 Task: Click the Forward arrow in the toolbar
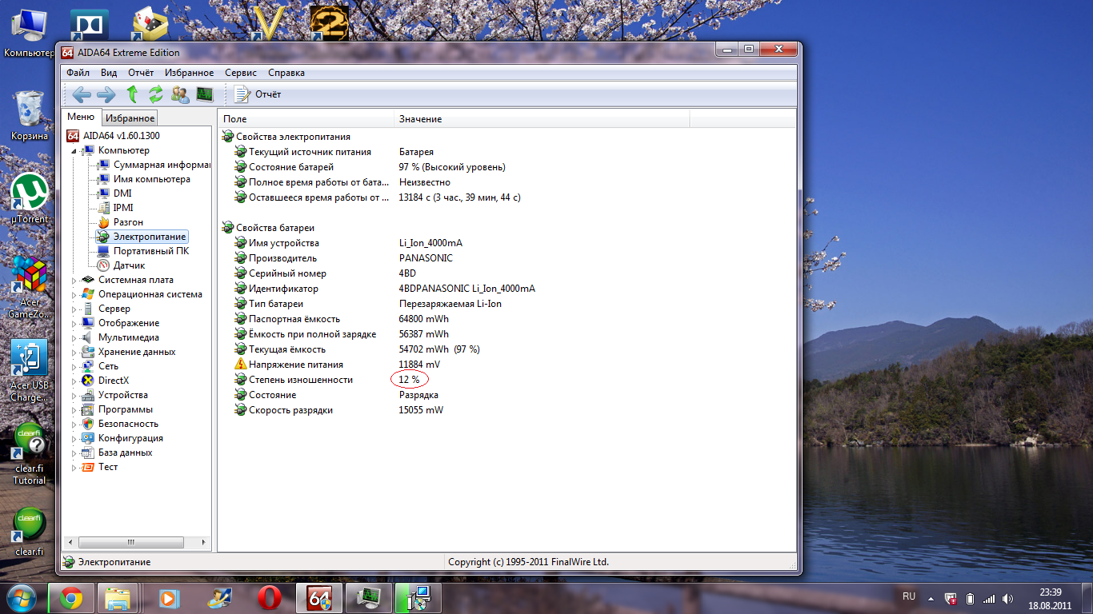106,94
